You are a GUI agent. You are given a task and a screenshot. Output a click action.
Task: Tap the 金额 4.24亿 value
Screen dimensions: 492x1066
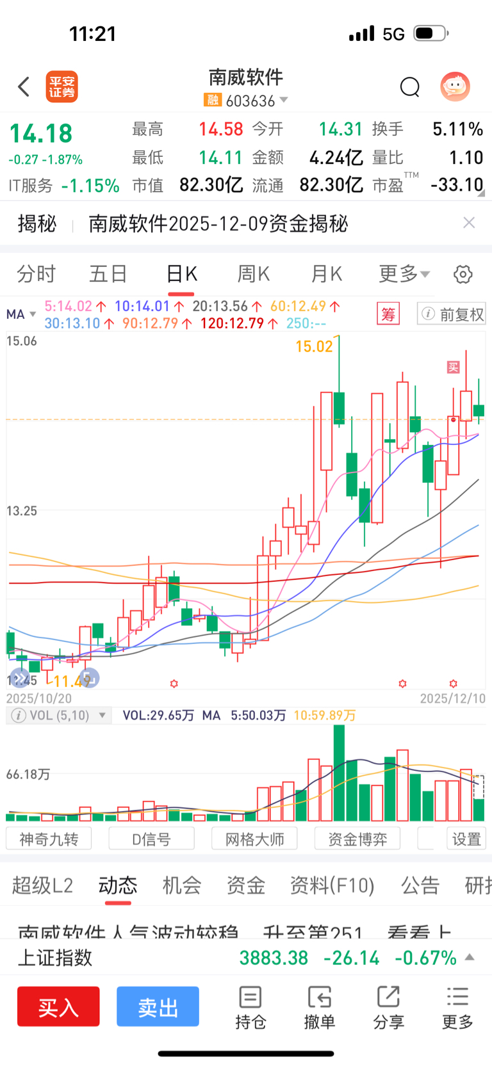[336, 157]
